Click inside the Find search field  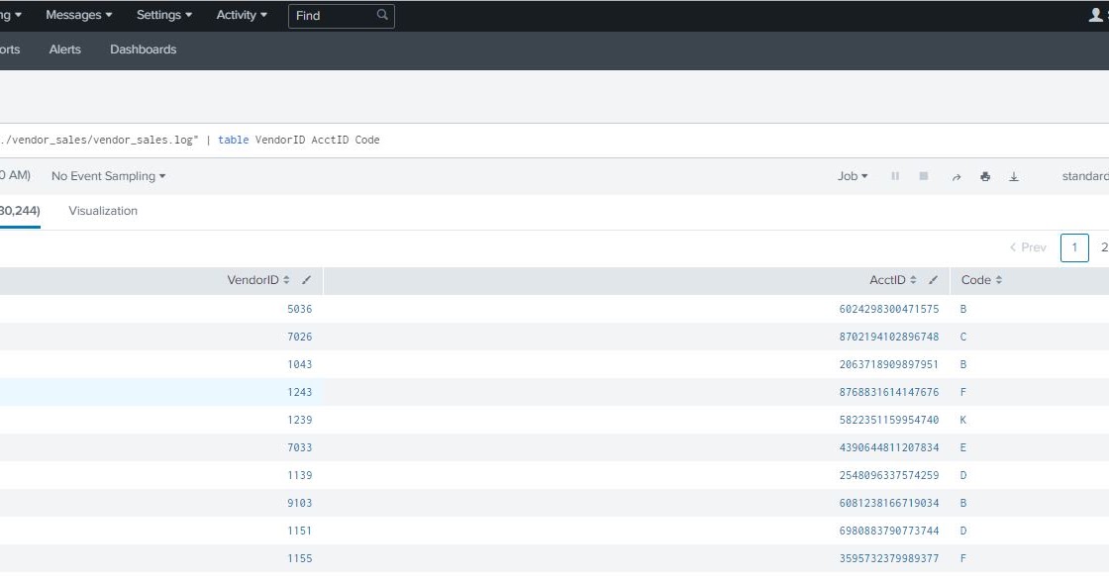coord(332,15)
